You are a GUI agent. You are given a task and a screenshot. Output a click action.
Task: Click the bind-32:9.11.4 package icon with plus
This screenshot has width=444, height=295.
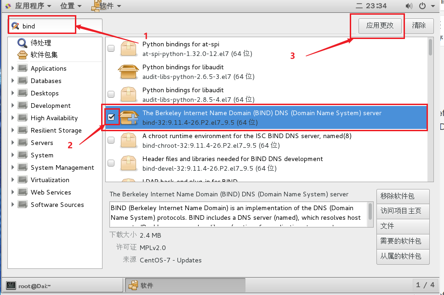point(129,117)
